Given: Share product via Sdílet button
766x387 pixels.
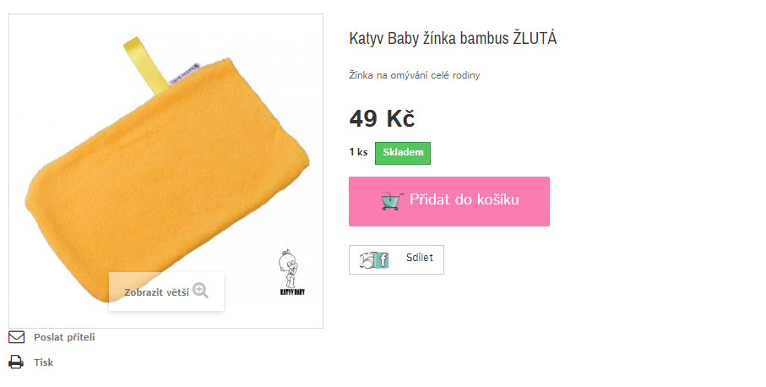Looking at the screenshot, I should [x=396, y=259].
